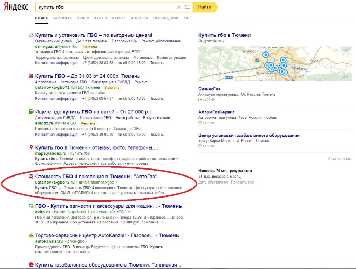Expand the avito.ru result dropdown arrow
The height and width of the screenshot is (269, 356).
[129, 212]
